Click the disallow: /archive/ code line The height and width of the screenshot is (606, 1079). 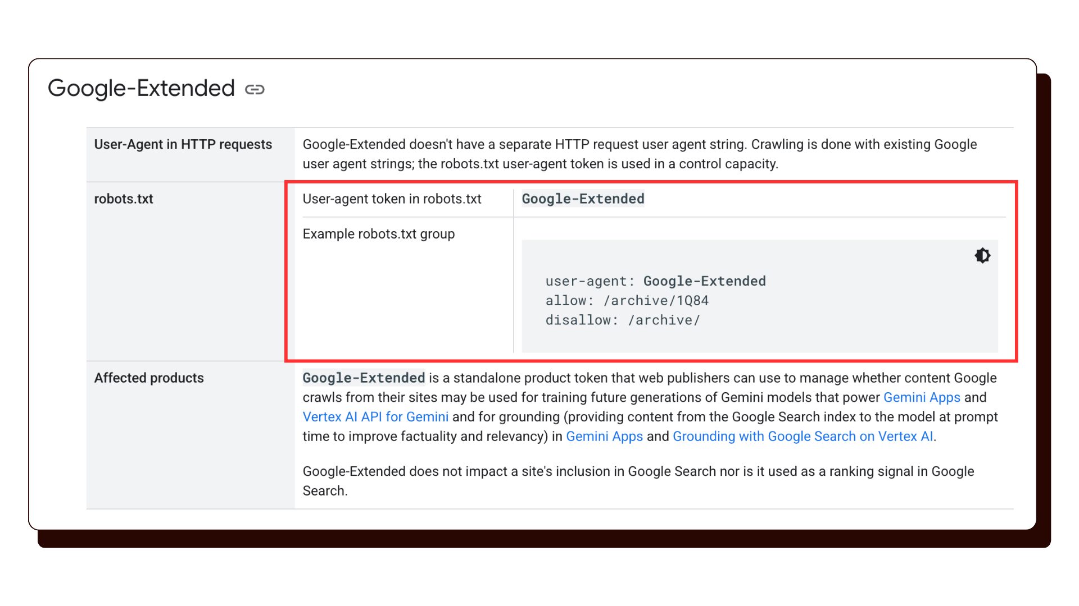tap(622, 320)
